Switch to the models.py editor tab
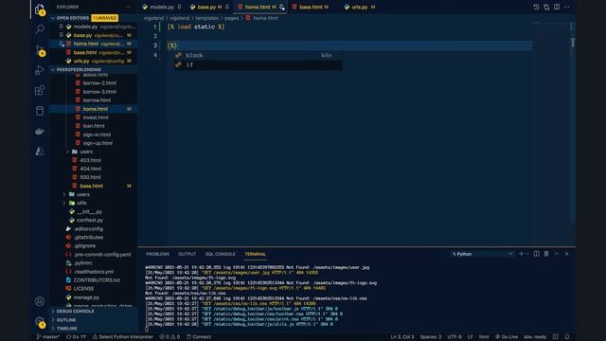606x341 pixels. [x=162, y=7]
